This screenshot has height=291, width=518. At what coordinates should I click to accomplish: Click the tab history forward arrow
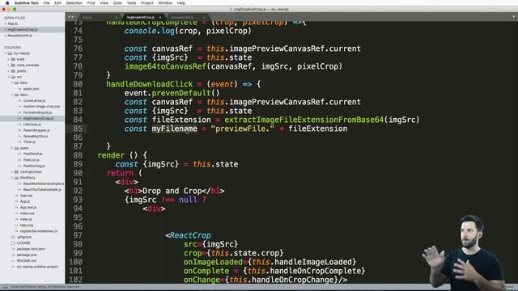click(x=73, y=17)
